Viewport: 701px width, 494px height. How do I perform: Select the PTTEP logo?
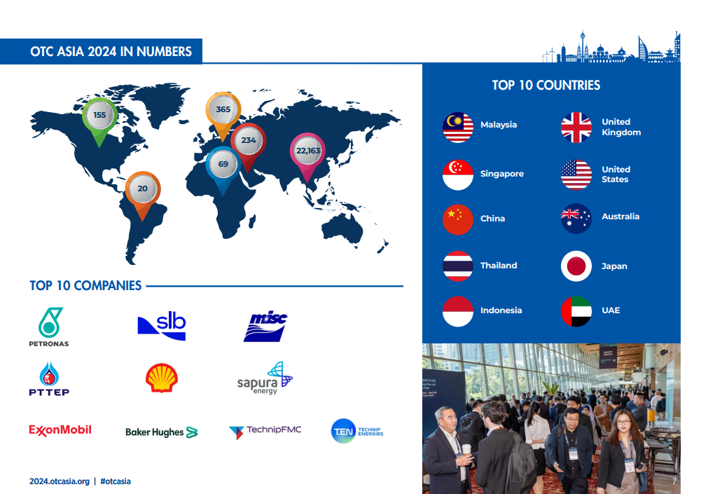(x=49, y=379)
